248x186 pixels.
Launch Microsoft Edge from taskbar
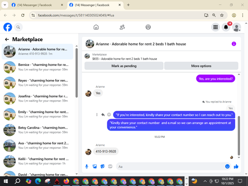point(38,181)
